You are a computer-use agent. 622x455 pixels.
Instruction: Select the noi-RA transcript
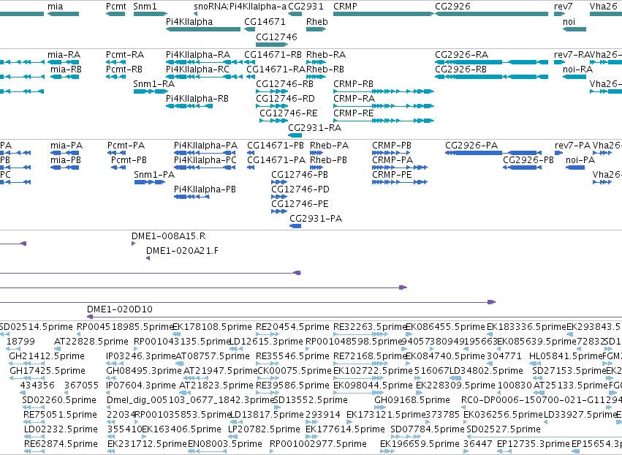point(574,77)
